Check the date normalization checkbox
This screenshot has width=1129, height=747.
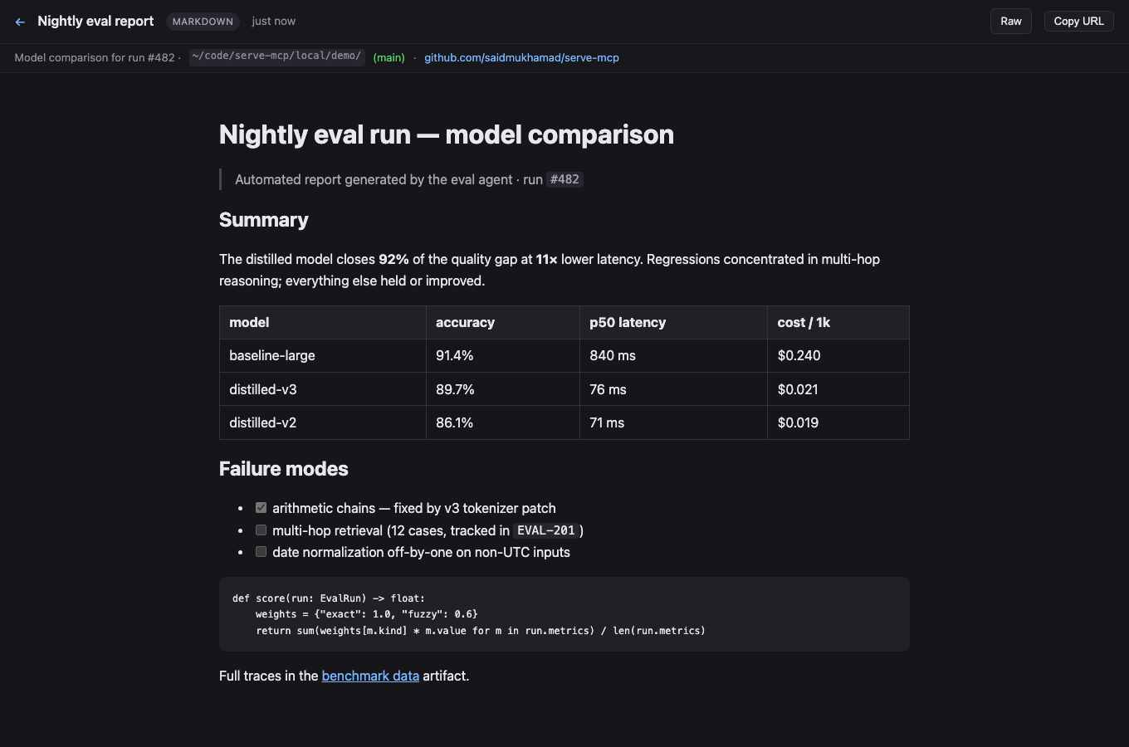[x=261, y=551]
